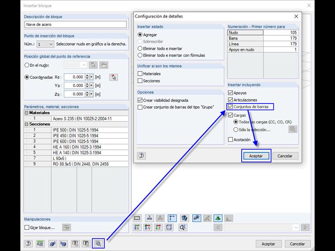Enable the Materiales unify checkbox
The image size is (335, 251).
[140, 74]
